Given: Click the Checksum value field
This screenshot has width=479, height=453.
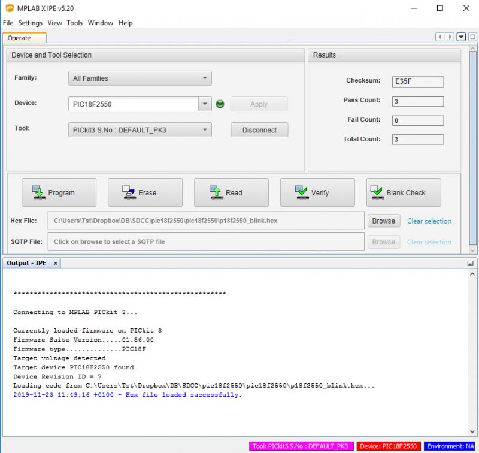Looking at the screenshot, I should coord(418,82).
